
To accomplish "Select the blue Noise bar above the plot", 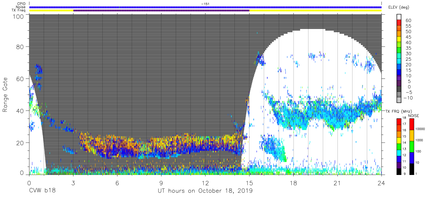I will (x=205, y=7).
